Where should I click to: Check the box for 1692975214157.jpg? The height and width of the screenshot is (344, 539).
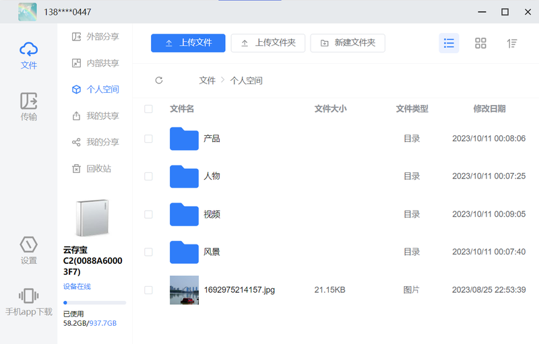[x=148, y=290]
